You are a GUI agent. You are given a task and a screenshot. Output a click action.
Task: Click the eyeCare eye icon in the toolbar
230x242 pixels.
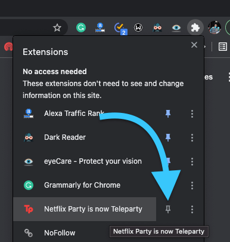pos(176,27)
